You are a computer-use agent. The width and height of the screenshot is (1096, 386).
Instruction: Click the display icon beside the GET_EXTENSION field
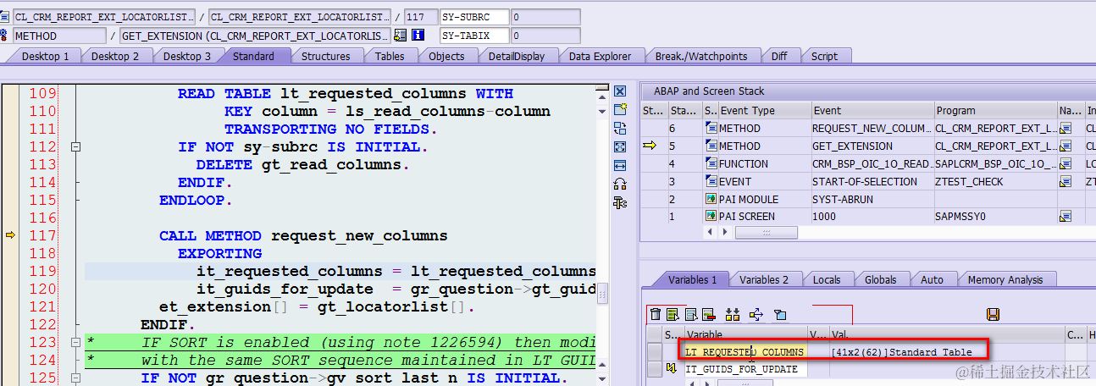400,36
